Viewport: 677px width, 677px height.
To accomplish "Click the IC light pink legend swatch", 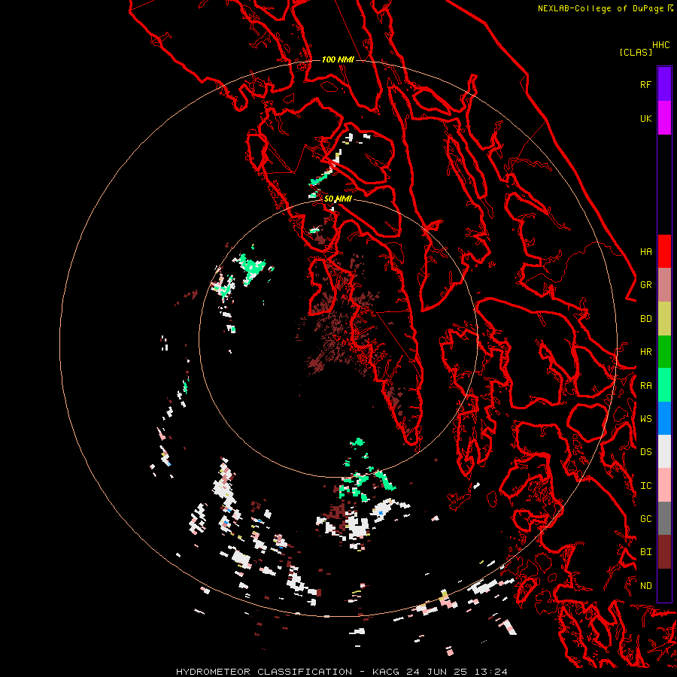I will pyautogui.click(x=664, y=485).
